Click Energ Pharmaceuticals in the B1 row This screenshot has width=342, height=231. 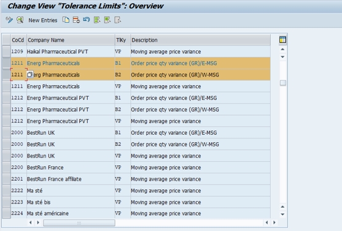pyautogui.click(x=53, y=63)
